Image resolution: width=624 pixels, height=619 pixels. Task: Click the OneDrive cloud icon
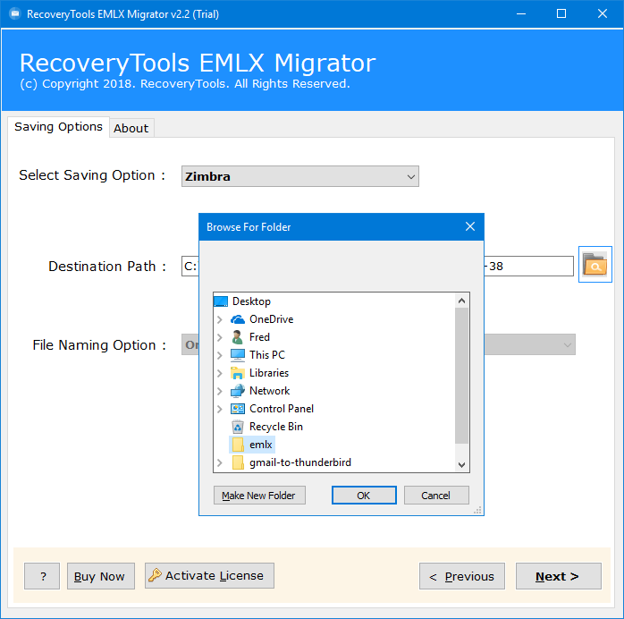[x=238, y=319]
